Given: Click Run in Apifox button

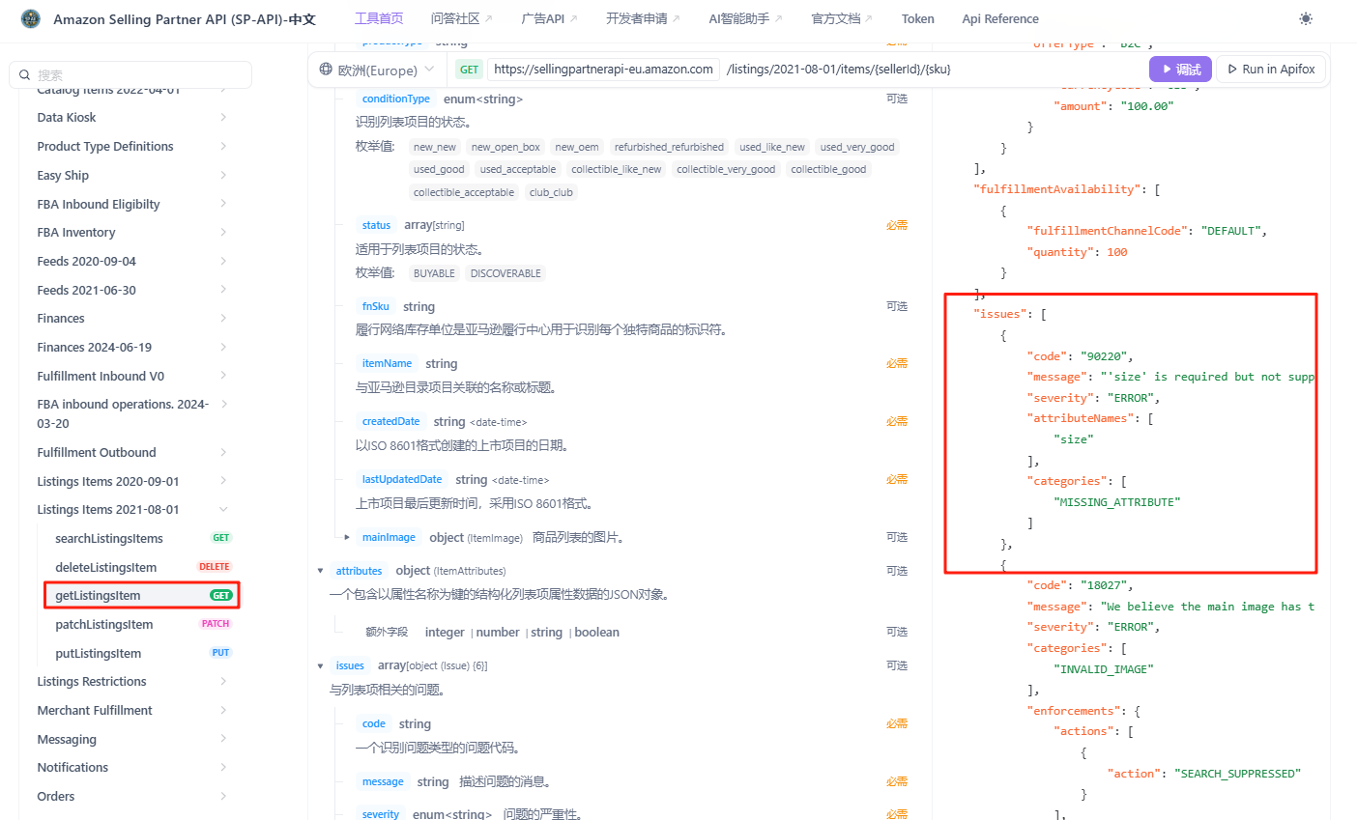Looking at the screenshot, I should [1271, 70].
